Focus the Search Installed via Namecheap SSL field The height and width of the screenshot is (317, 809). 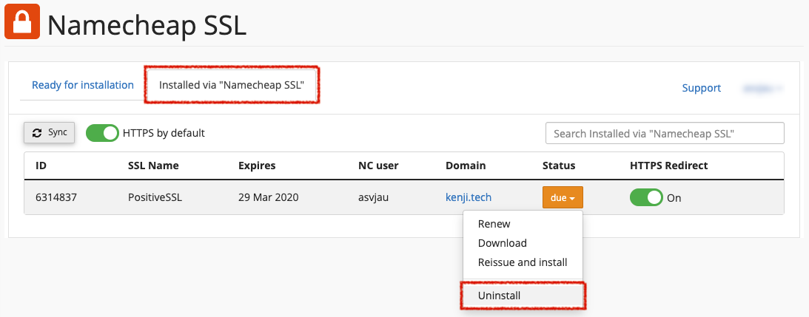(665, 134)
